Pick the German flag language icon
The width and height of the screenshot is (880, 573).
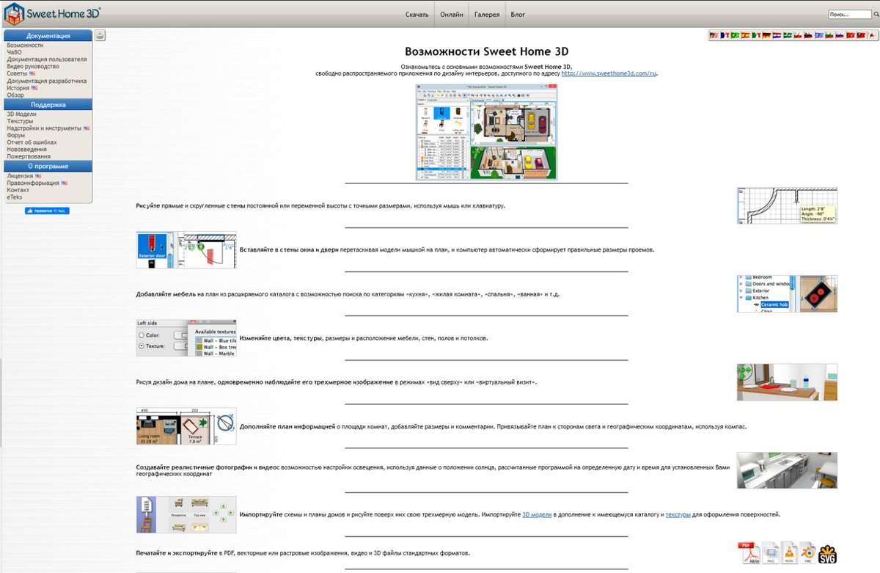click(x=766, y=35)
